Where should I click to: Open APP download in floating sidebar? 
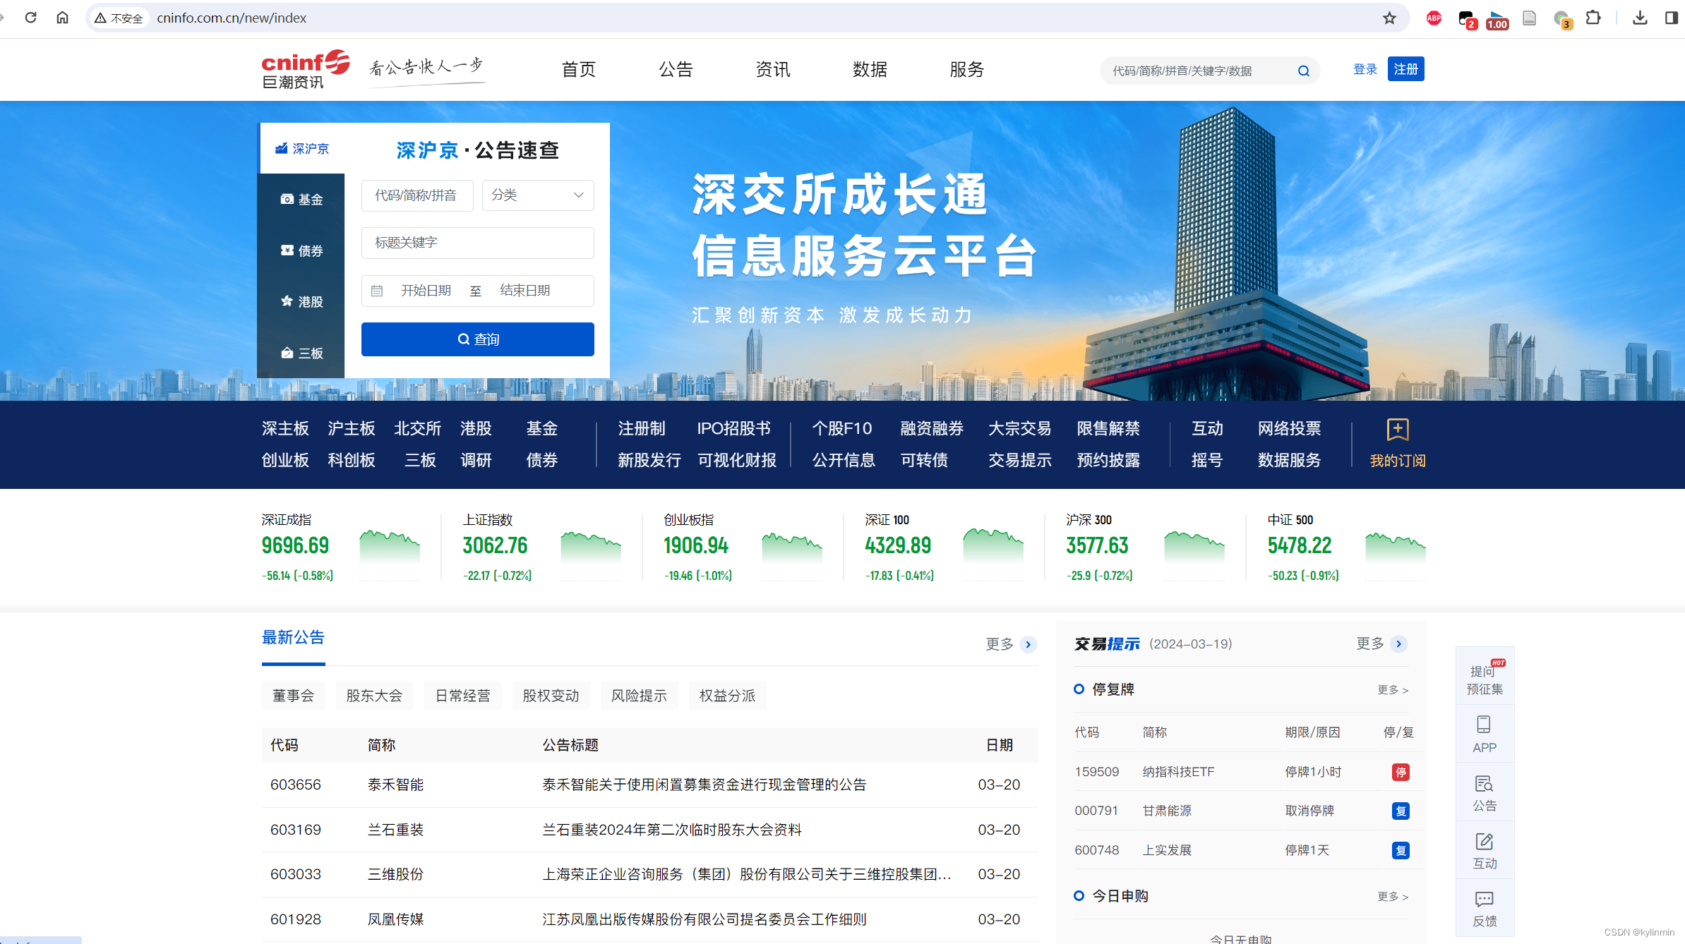click(x=1485, y=734)
